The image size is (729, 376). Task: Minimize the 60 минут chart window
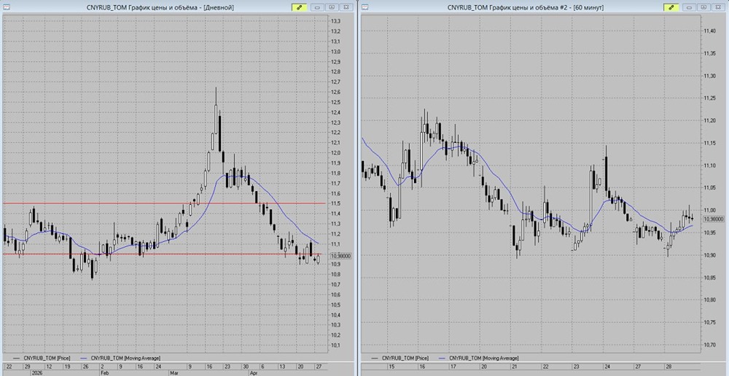[690, 7]
